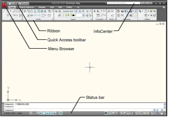Select the Copy tool in Modify panel

(28, 11)
